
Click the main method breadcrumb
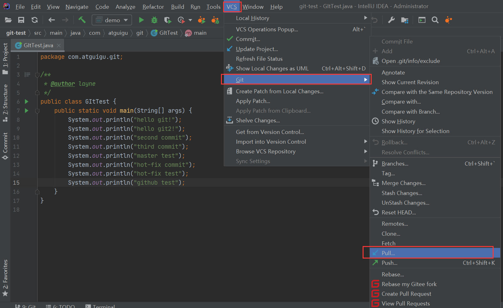196,33
